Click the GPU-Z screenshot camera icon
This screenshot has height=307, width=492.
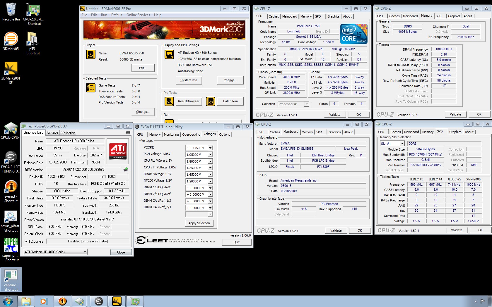pyautogui.click(x=128, y=132)
